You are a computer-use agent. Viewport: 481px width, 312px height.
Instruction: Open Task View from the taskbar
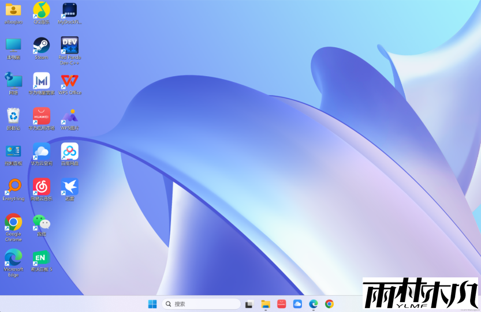[x=249, y=304]
